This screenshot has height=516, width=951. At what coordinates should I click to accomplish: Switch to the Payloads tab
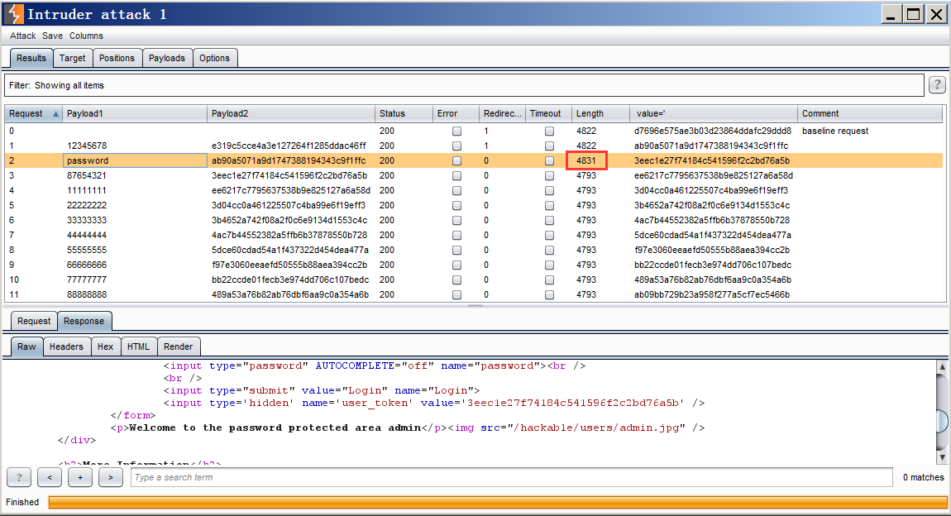tap(167, 58)
